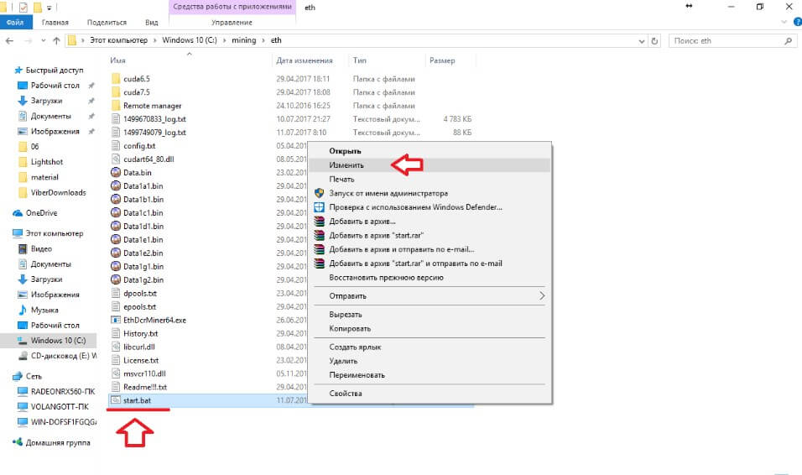Choose Свойства in the context menu
Screen dimensions: 802x475
pos(345,394)
